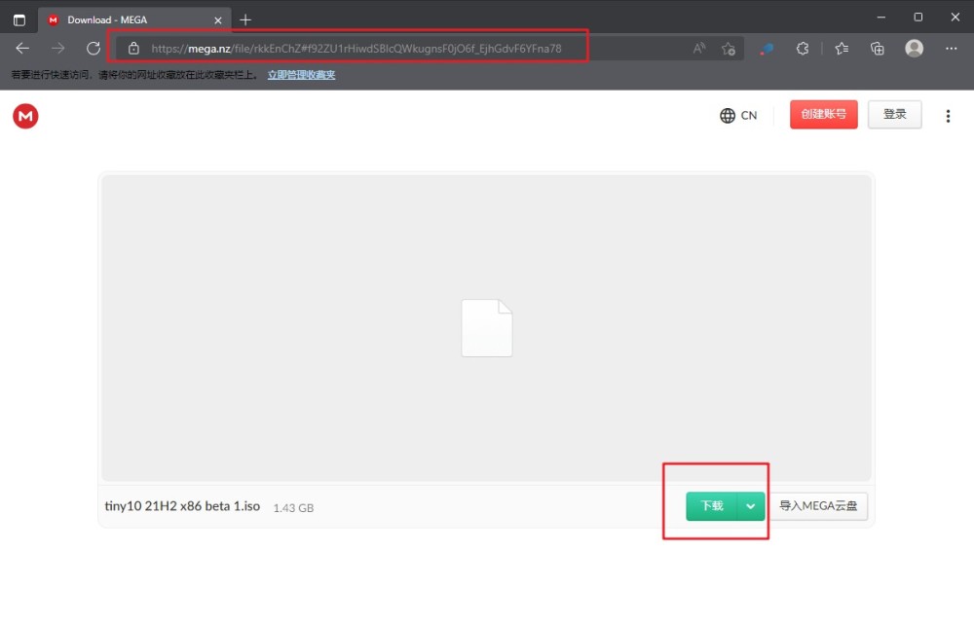Click the 1.43 GB file size text

(x=293, y=508)
